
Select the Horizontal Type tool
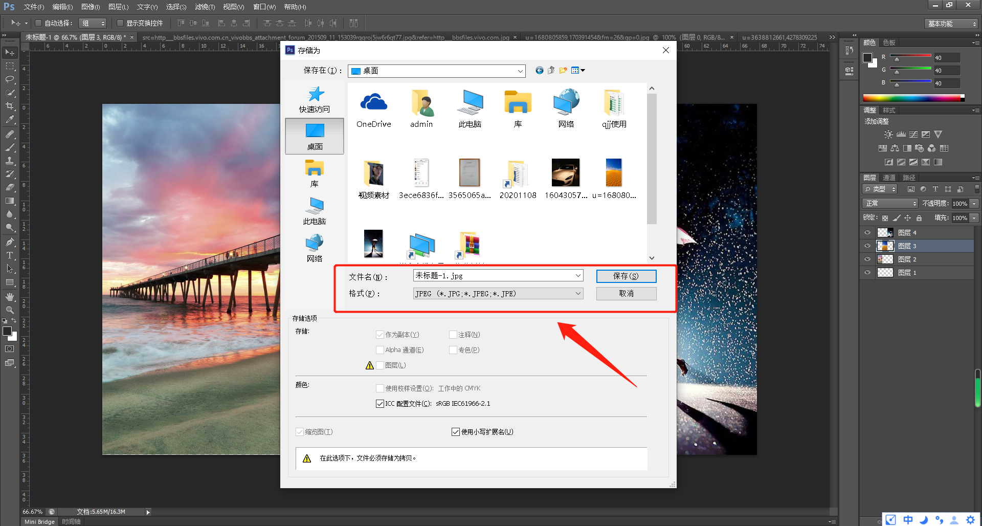pos(10,255)
